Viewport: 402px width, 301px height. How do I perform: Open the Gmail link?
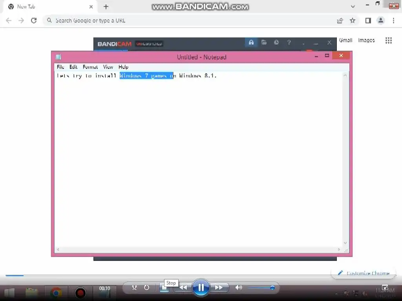coord(345,40)
